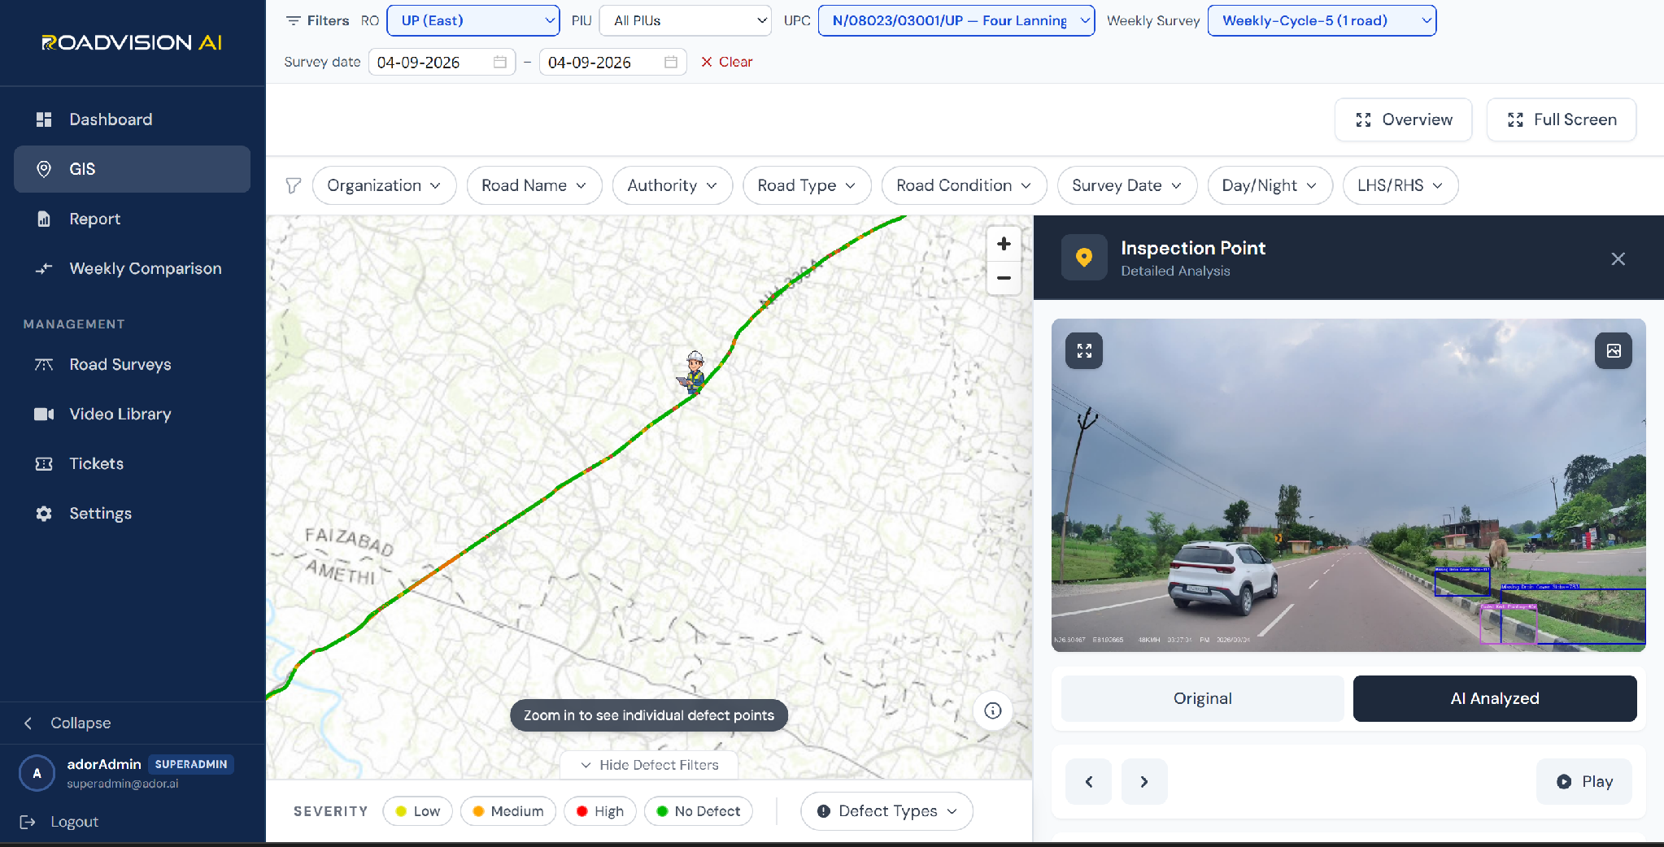Open the Video Library section
The image size is (1664, 847).
[132, 414]
